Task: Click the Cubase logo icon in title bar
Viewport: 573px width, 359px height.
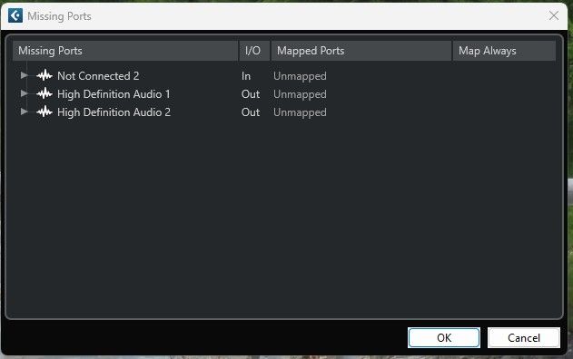Action: click(15, 15)
